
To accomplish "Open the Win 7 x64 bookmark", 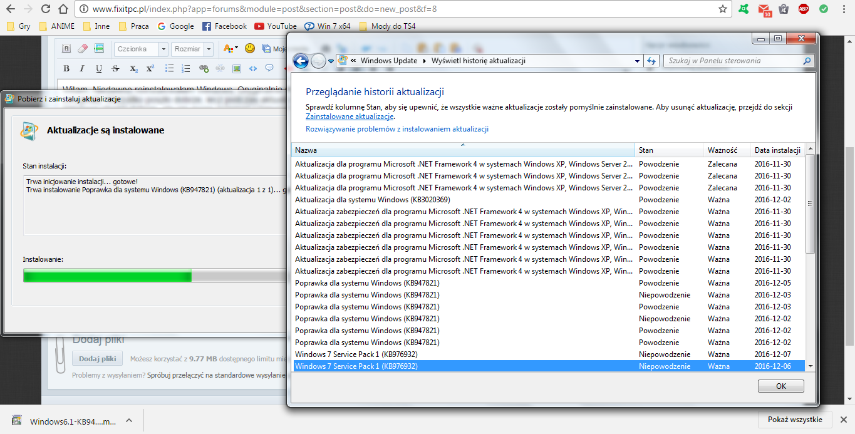I will point(328,26).
